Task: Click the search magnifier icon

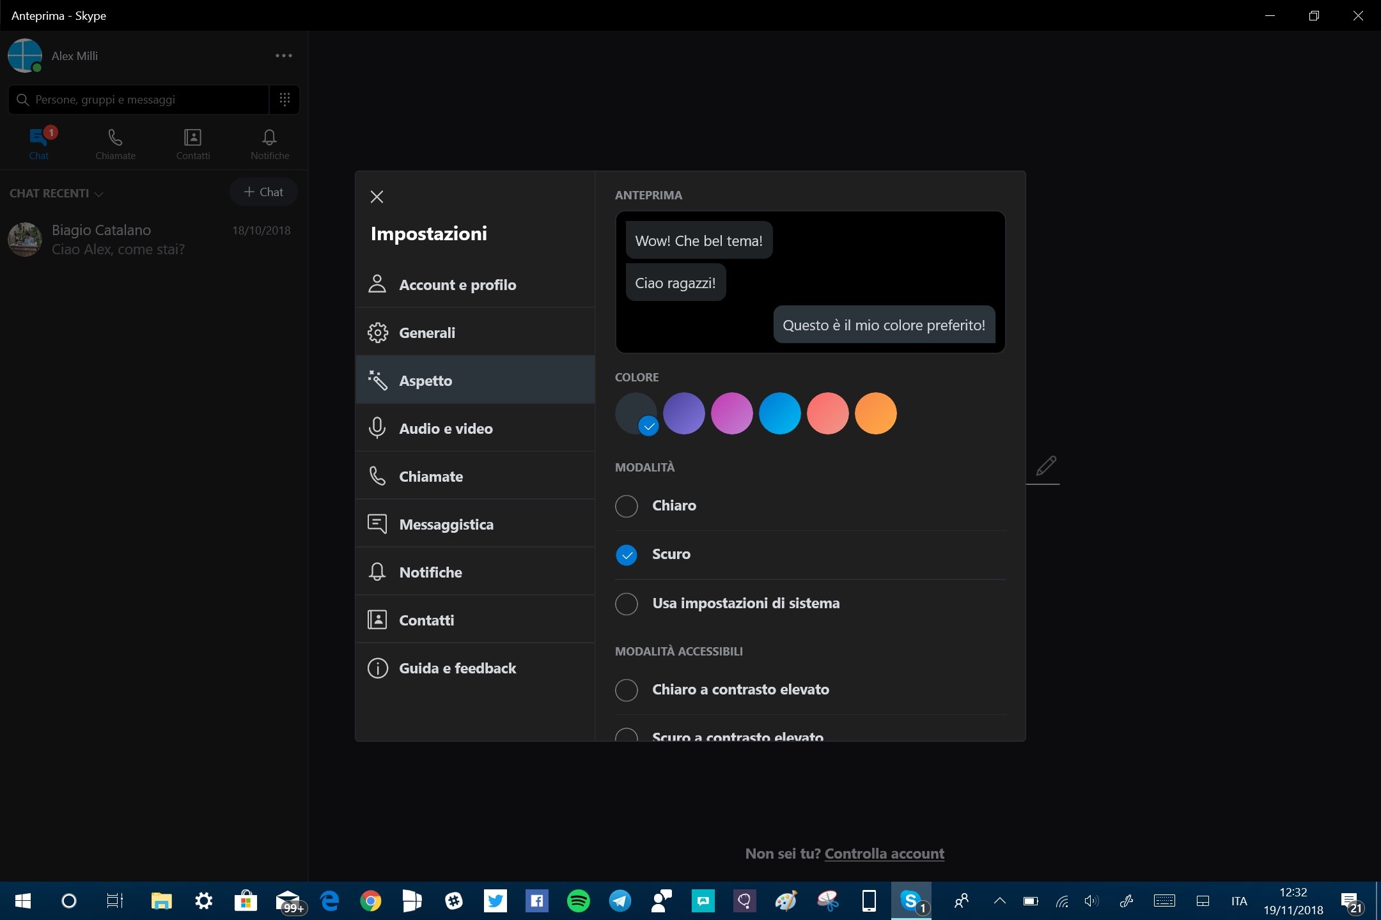Action: click(x=23, y=100)
